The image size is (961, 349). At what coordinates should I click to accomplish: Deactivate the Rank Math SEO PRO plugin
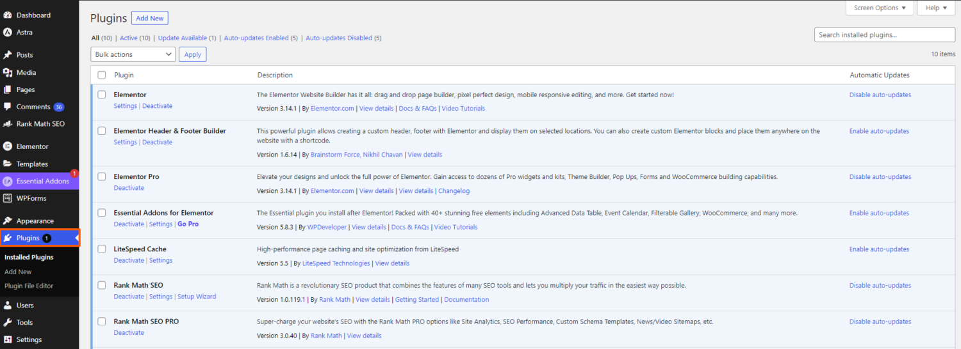point(129,333)
